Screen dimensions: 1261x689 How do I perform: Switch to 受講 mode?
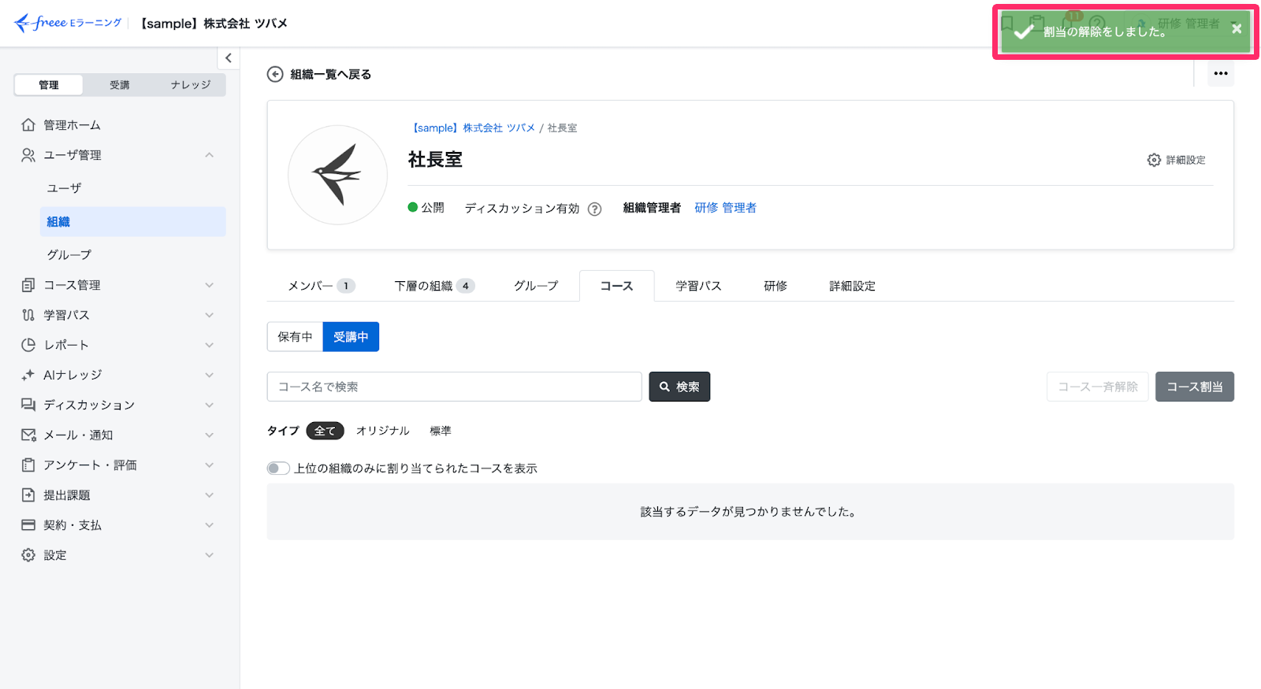point(120,85)
